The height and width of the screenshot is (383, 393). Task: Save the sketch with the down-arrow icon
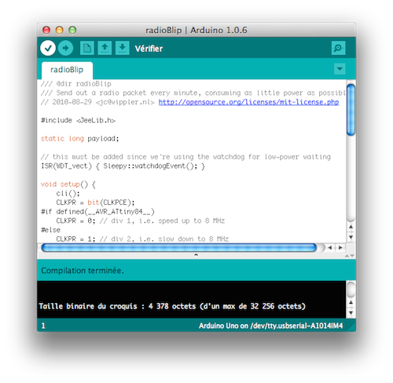click(x=123, y=48)
